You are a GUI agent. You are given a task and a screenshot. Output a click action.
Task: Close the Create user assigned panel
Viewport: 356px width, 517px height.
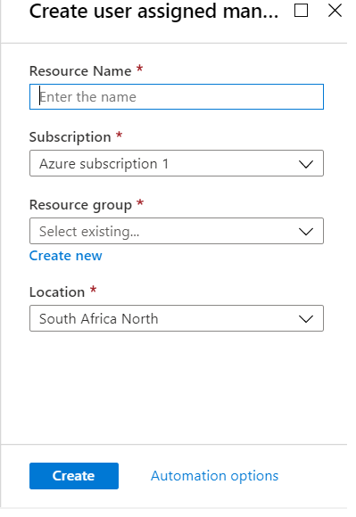coord(335,11)
